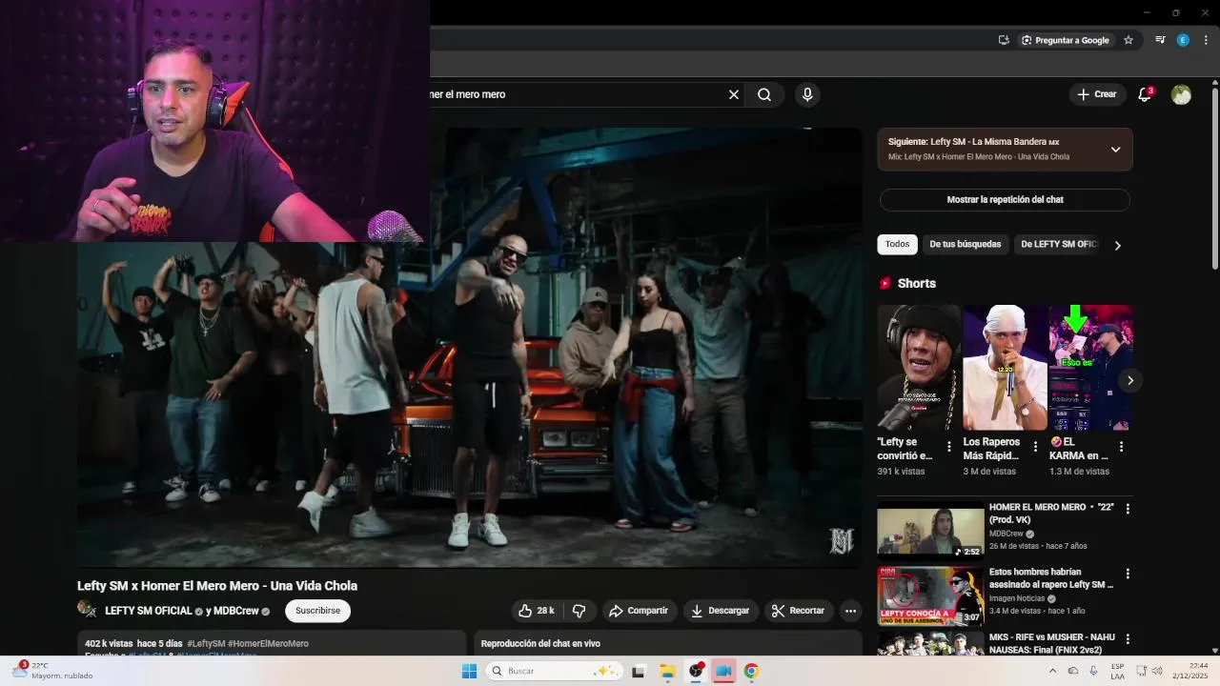1220x686 pixels.
Task: Open Chrome three-dot menu
Action: (x=1206, y=40)
